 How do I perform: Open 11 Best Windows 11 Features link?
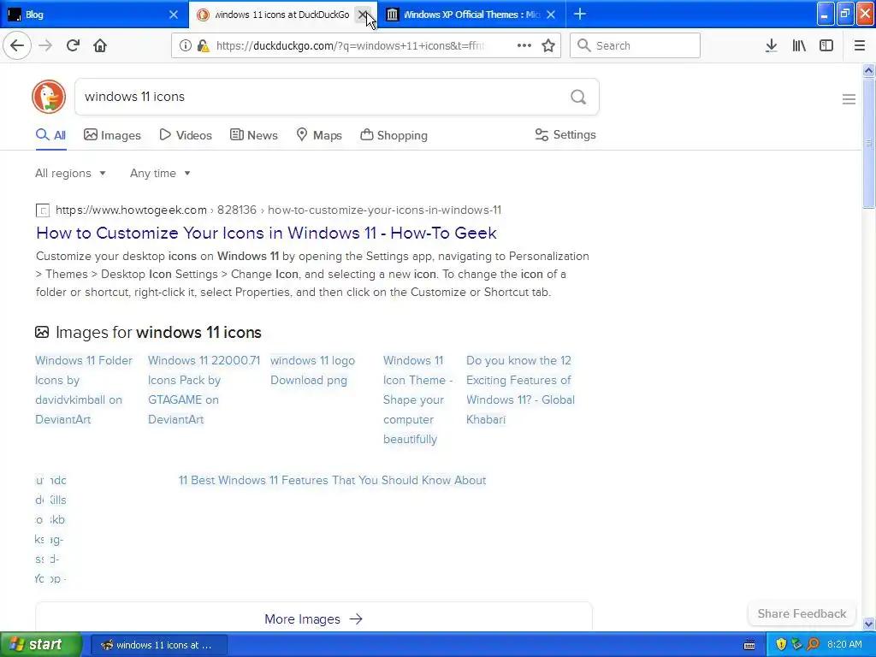pos(332,481)
